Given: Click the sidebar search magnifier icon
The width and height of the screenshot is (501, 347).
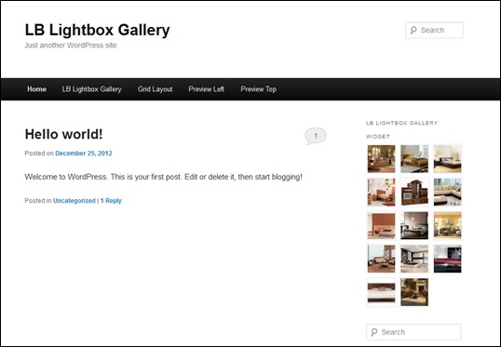Looking at the screenshot, I should (x=374, y=332).
